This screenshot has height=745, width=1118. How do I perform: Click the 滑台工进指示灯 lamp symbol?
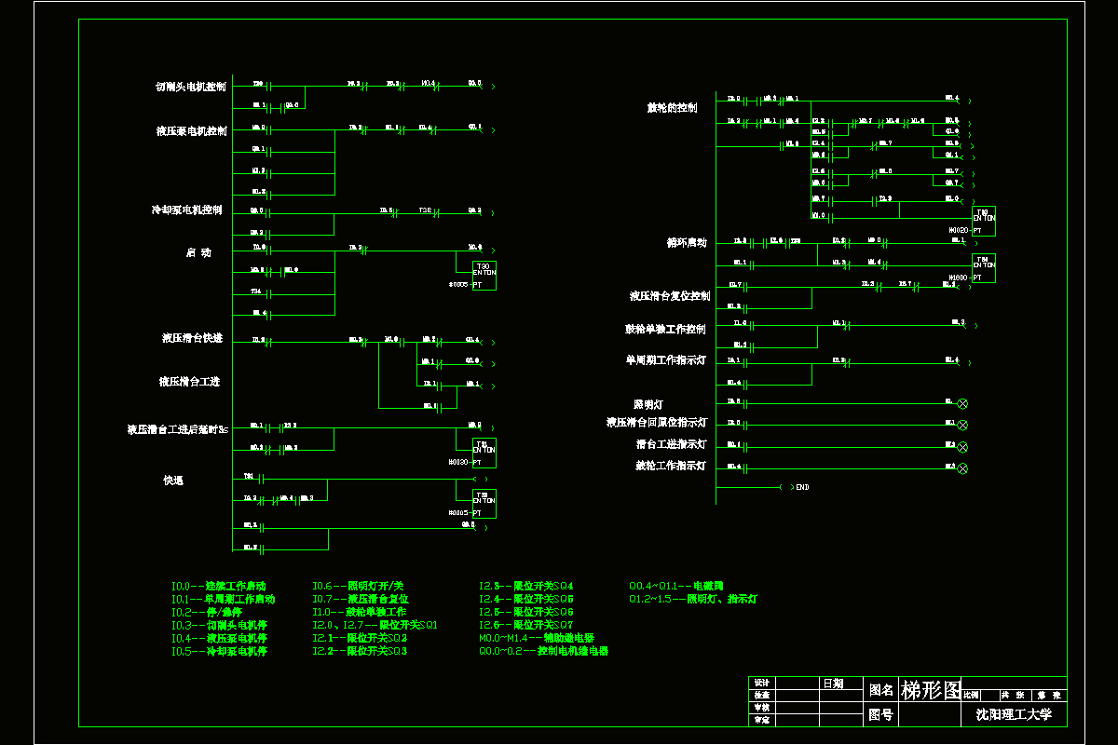[x=963, y=447]
